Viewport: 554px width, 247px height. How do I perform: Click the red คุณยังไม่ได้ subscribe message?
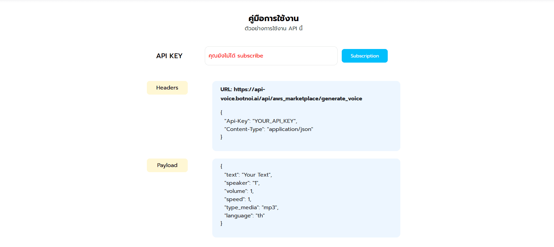236,56
